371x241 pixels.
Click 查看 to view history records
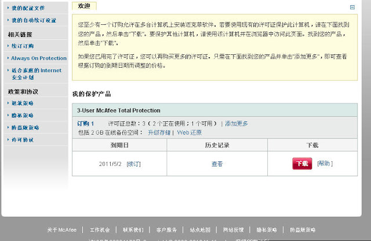[217, 164]
